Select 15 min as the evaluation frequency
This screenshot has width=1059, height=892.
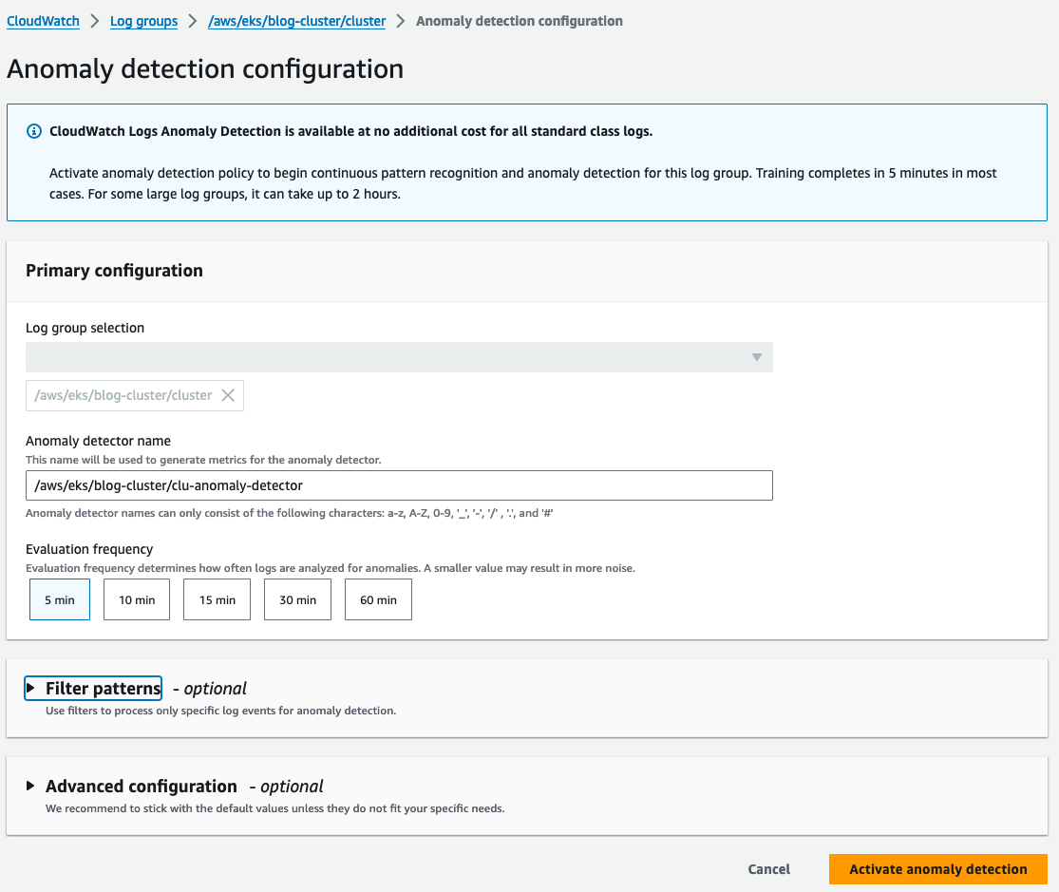(217, 599)
